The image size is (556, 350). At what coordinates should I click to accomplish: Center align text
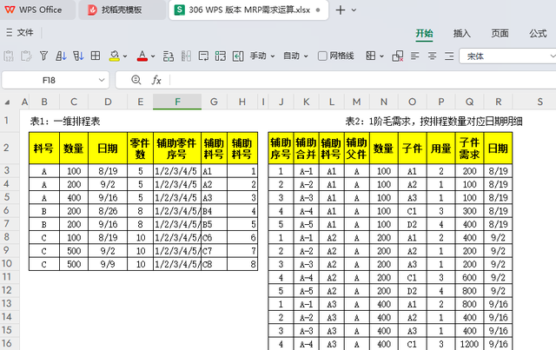pyautogui.click(x=432, y=56)
